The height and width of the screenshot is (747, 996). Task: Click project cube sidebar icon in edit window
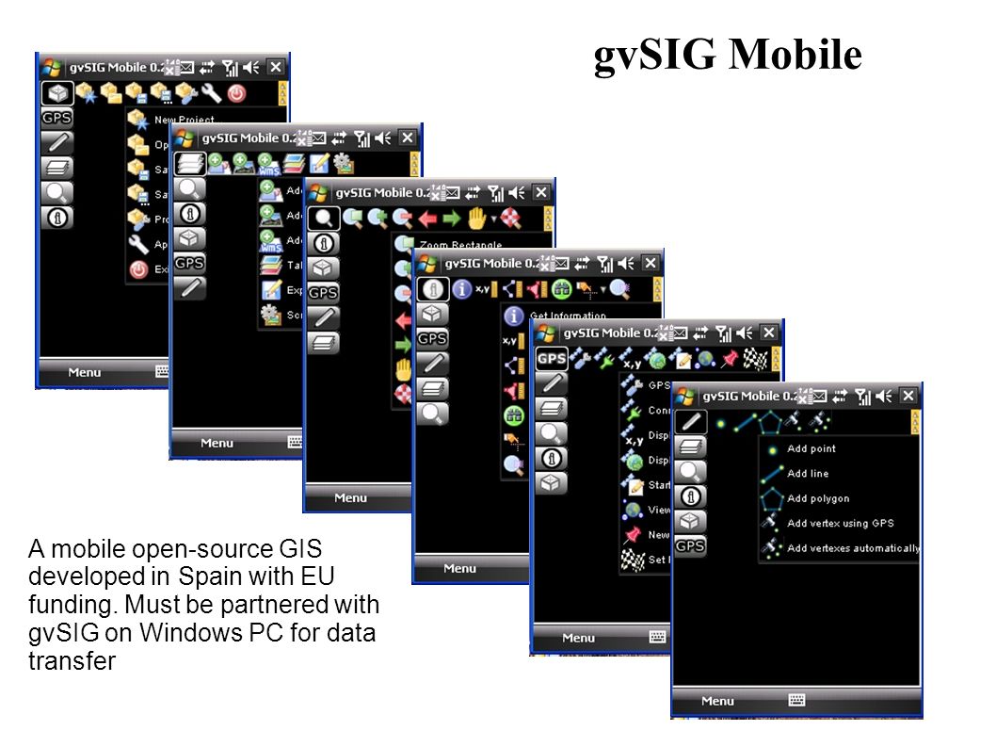690,521
